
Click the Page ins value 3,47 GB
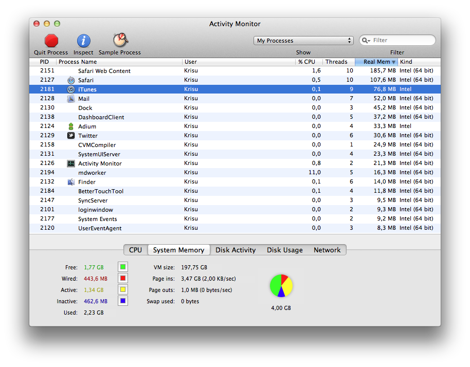tap(208, 279)
